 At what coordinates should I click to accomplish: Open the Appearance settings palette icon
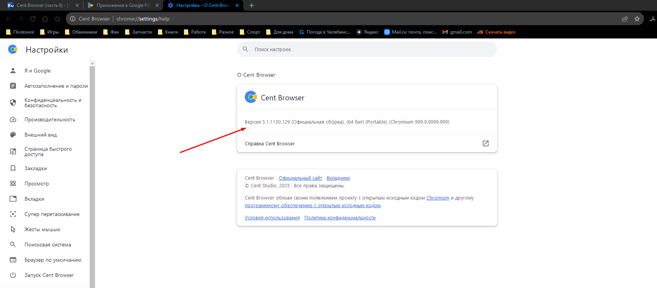point(13,135)
